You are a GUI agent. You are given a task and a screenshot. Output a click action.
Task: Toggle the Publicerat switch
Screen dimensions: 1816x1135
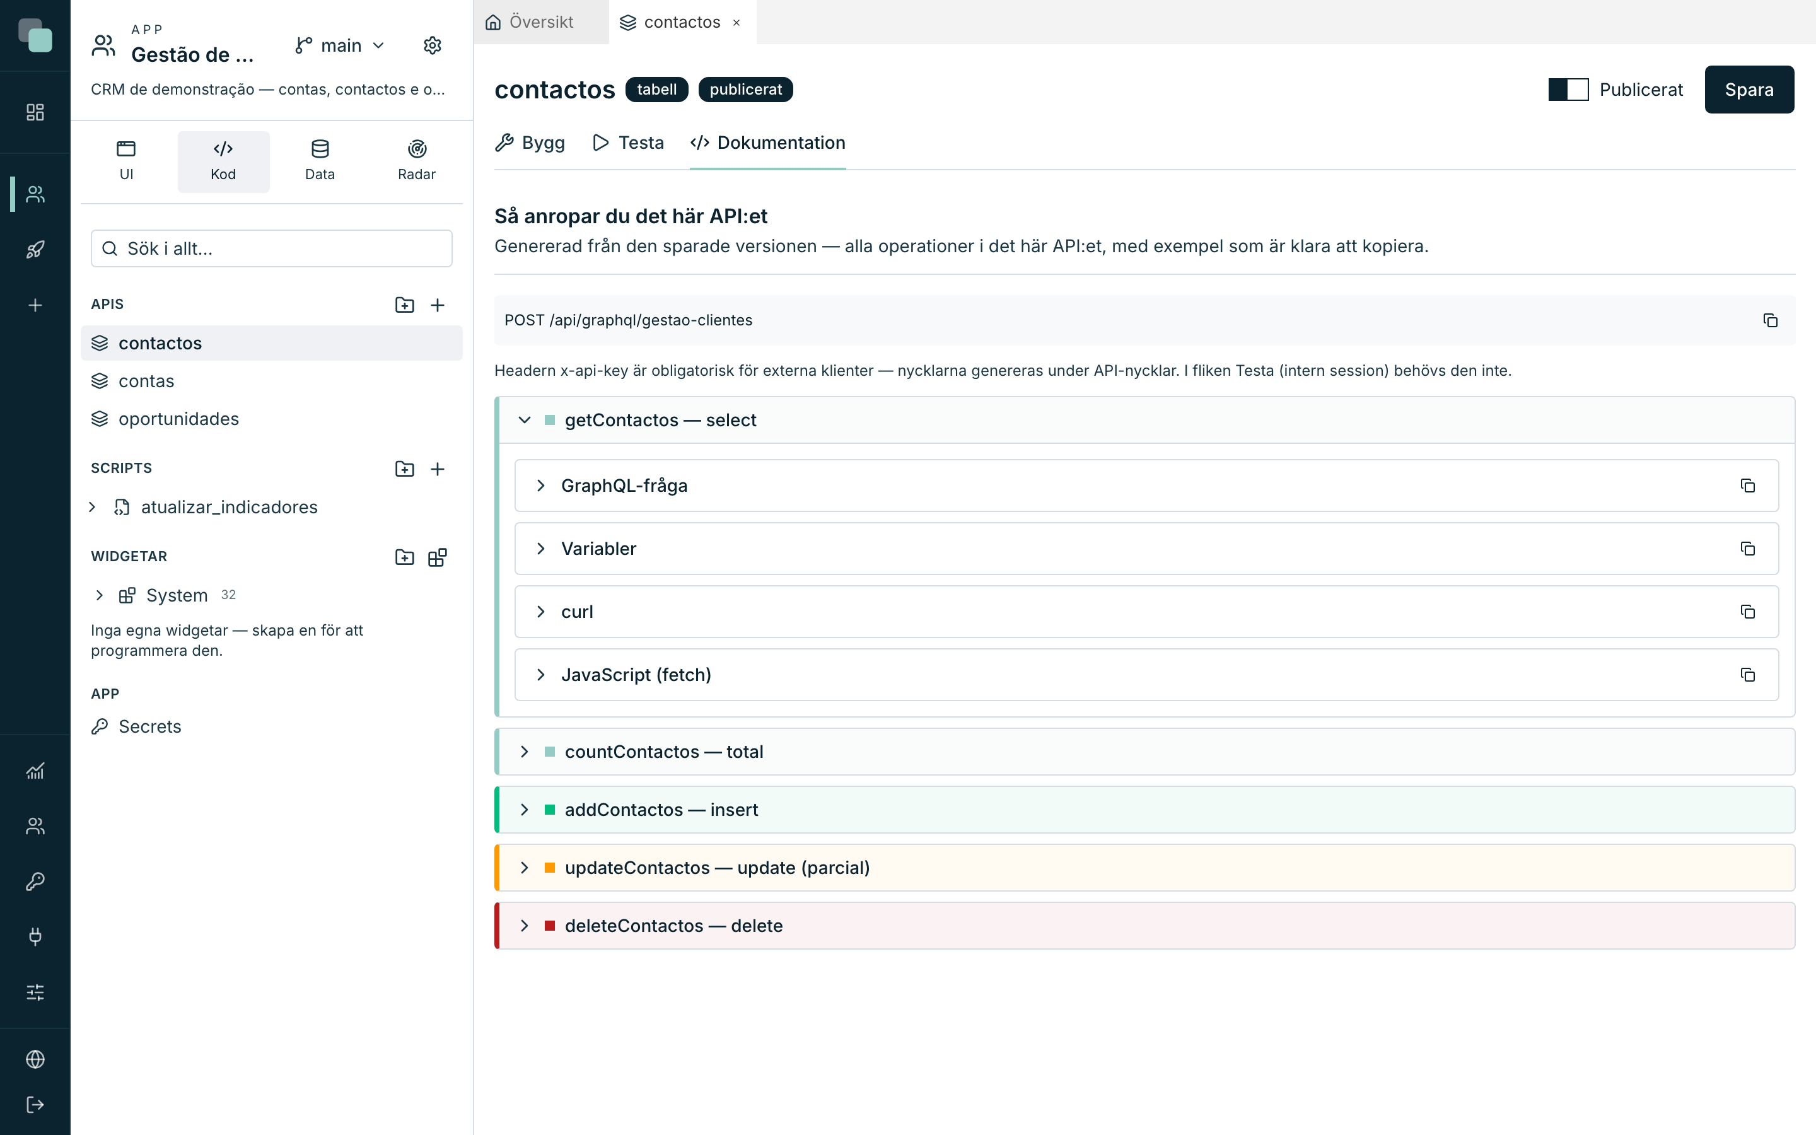[x=1568, y=90]
